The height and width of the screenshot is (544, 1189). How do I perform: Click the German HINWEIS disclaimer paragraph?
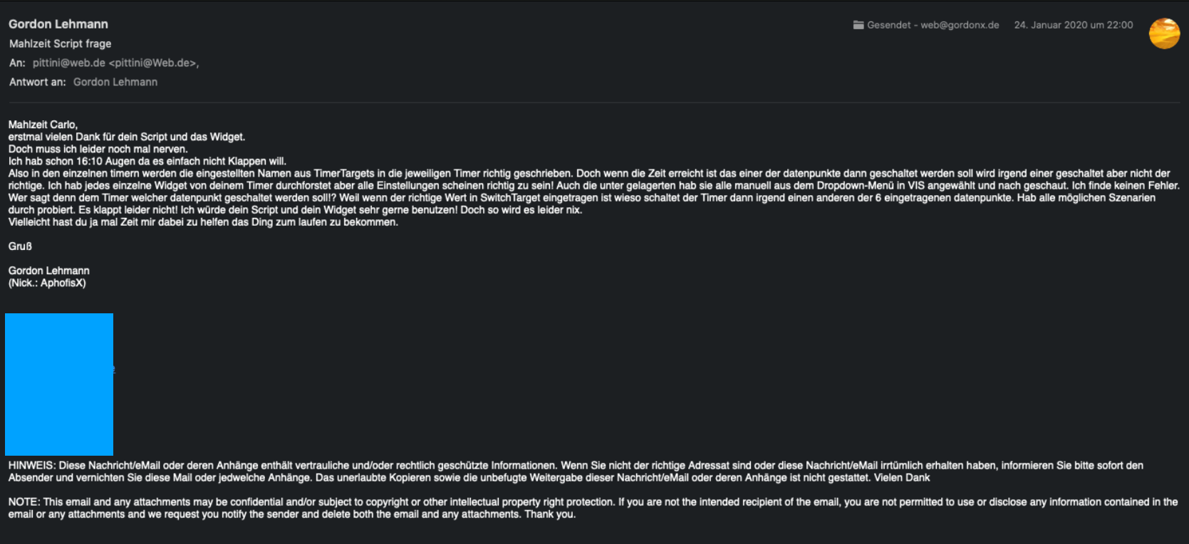coord(576,471)
